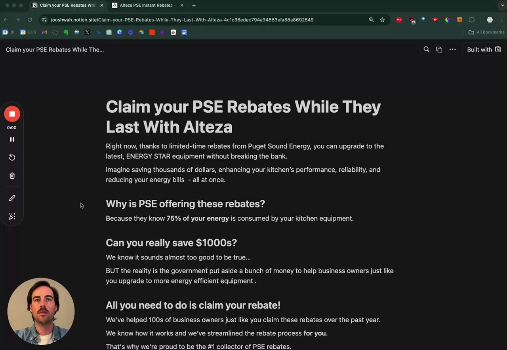Open the blue gem extension

[423, 19]
